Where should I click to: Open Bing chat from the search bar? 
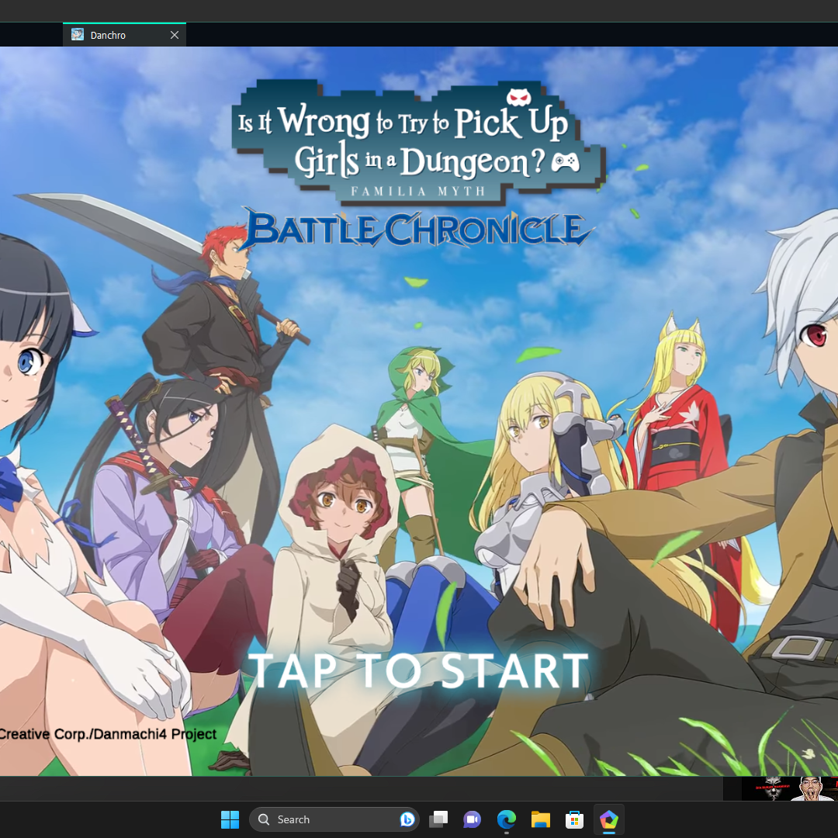pos(407,819)
